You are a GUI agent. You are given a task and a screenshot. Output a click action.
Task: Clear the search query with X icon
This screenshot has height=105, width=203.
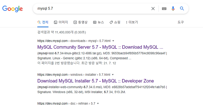tap(153, 9)
